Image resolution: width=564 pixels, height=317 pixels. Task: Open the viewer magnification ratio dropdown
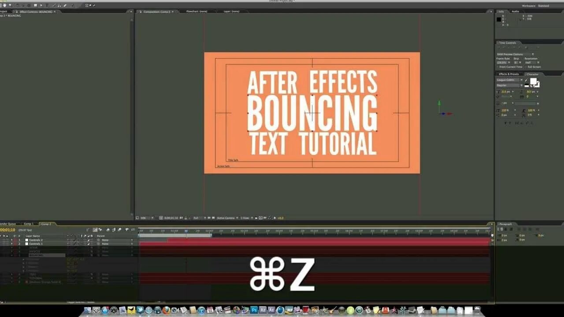(x=147, y=218)
